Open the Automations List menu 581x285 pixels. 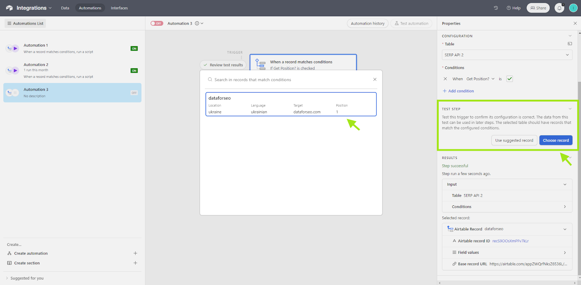(25, 23)
